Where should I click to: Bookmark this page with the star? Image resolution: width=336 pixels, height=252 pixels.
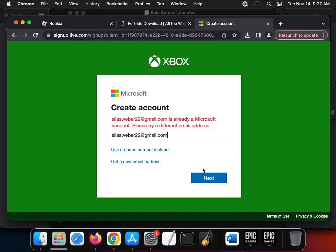pyautogui.click(x=235, y=35)
